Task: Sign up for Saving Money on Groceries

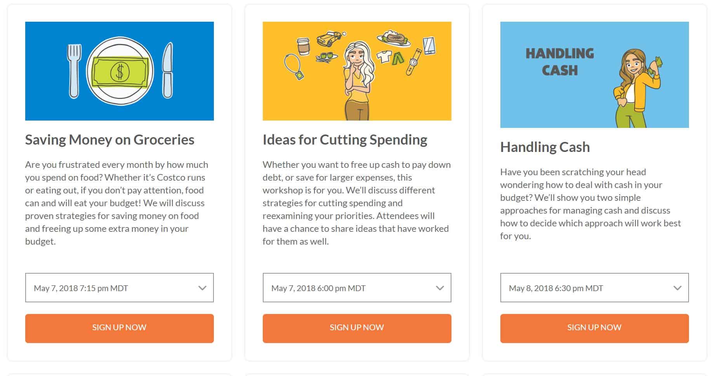Action: click(x=120, y=328)
